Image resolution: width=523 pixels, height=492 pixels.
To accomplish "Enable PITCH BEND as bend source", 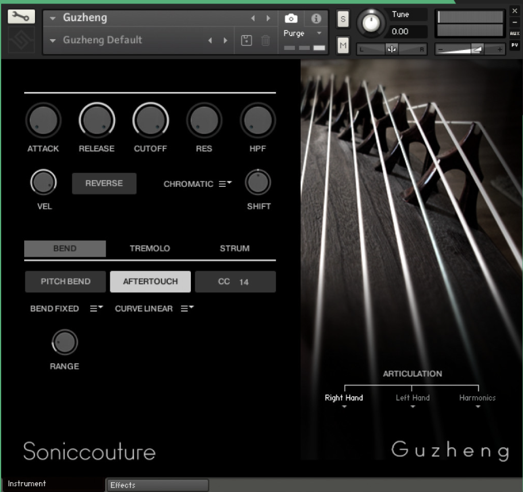I will pos(66,282).
